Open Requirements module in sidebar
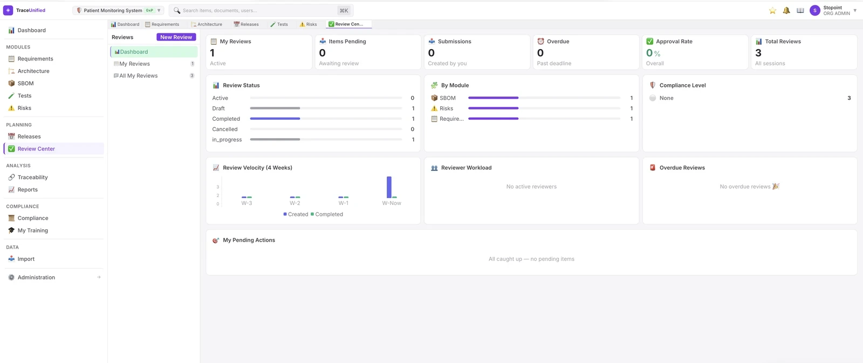This screenshot has width=863, height=363. tap(53, 59)
